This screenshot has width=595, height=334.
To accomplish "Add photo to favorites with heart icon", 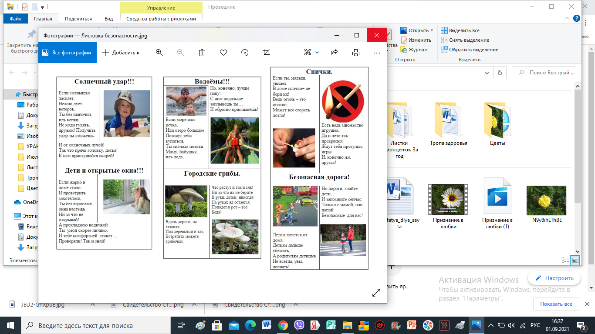I will click(223, 53).
